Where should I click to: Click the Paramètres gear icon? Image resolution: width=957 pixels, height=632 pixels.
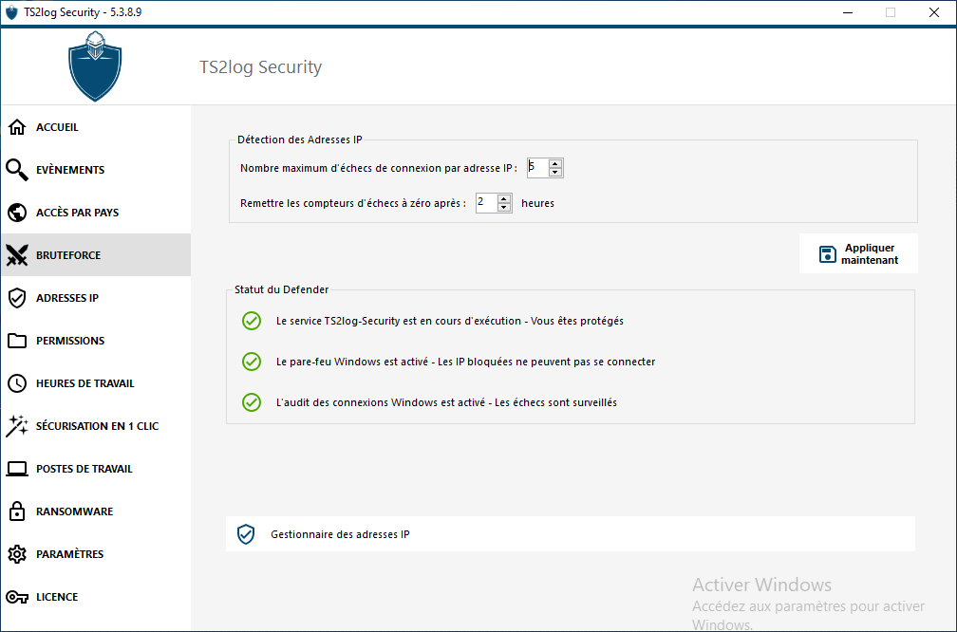point(17,554)
